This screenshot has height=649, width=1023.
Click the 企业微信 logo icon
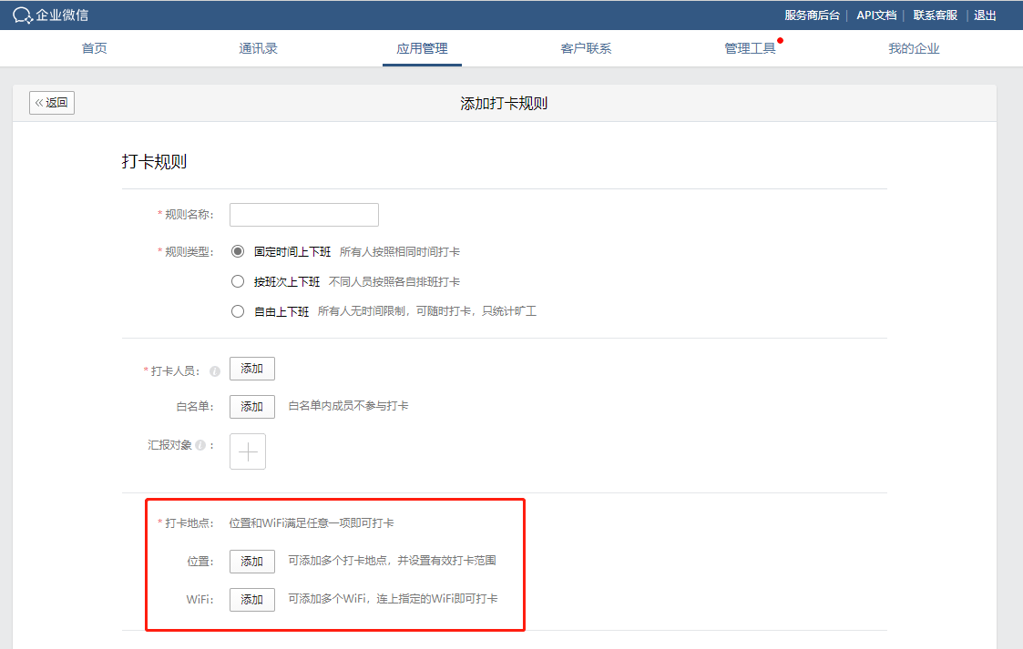23,15
